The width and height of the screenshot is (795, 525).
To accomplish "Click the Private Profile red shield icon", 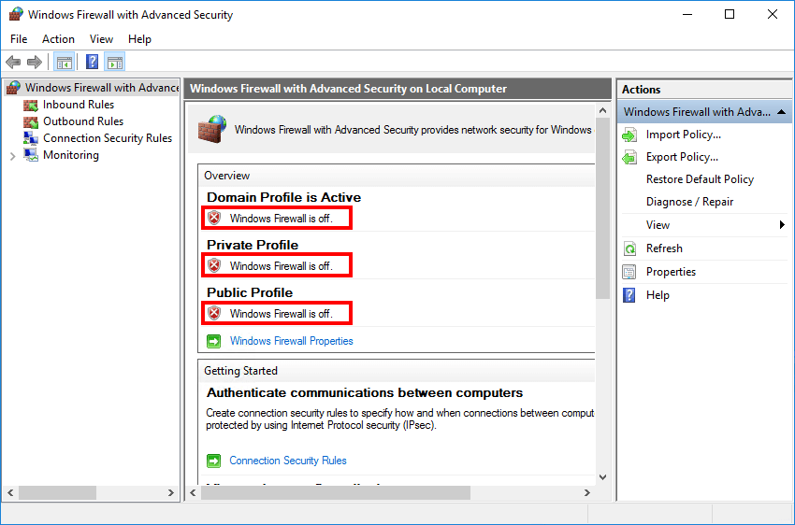I will coord(214,266).
